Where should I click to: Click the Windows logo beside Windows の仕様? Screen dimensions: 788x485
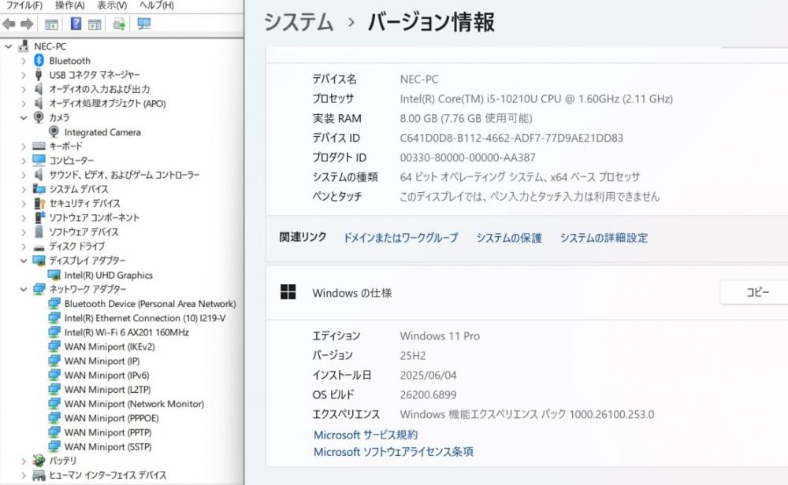pos(288,291)
